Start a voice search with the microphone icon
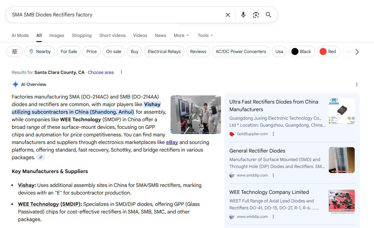The width and height of the screenshot is (374, 228). click(243, 15)
